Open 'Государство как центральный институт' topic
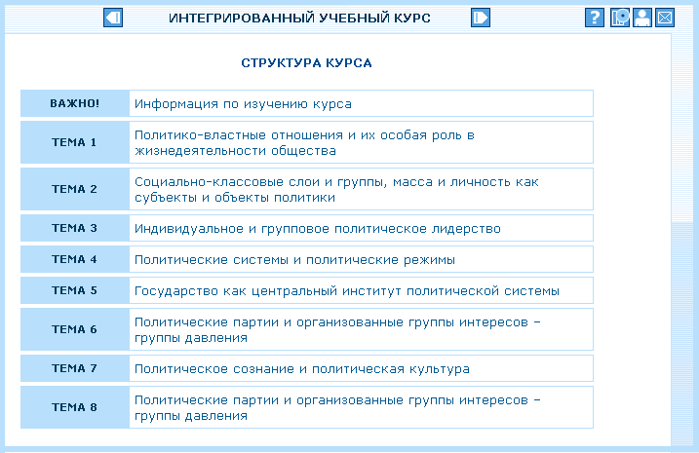 click(347, 291)
